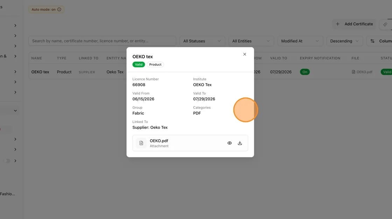Download the OEKO.pdf attachment
The image size is (392, 219).
pos(240,143)
